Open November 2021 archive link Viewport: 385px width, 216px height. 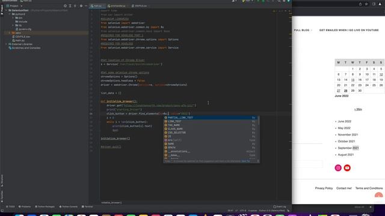348,134
